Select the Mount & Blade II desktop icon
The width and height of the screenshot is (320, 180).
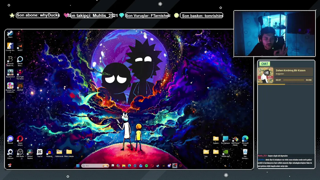10,61
